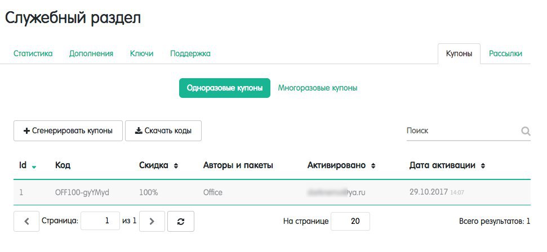Open the Рассылки tab

coord(505,54)
